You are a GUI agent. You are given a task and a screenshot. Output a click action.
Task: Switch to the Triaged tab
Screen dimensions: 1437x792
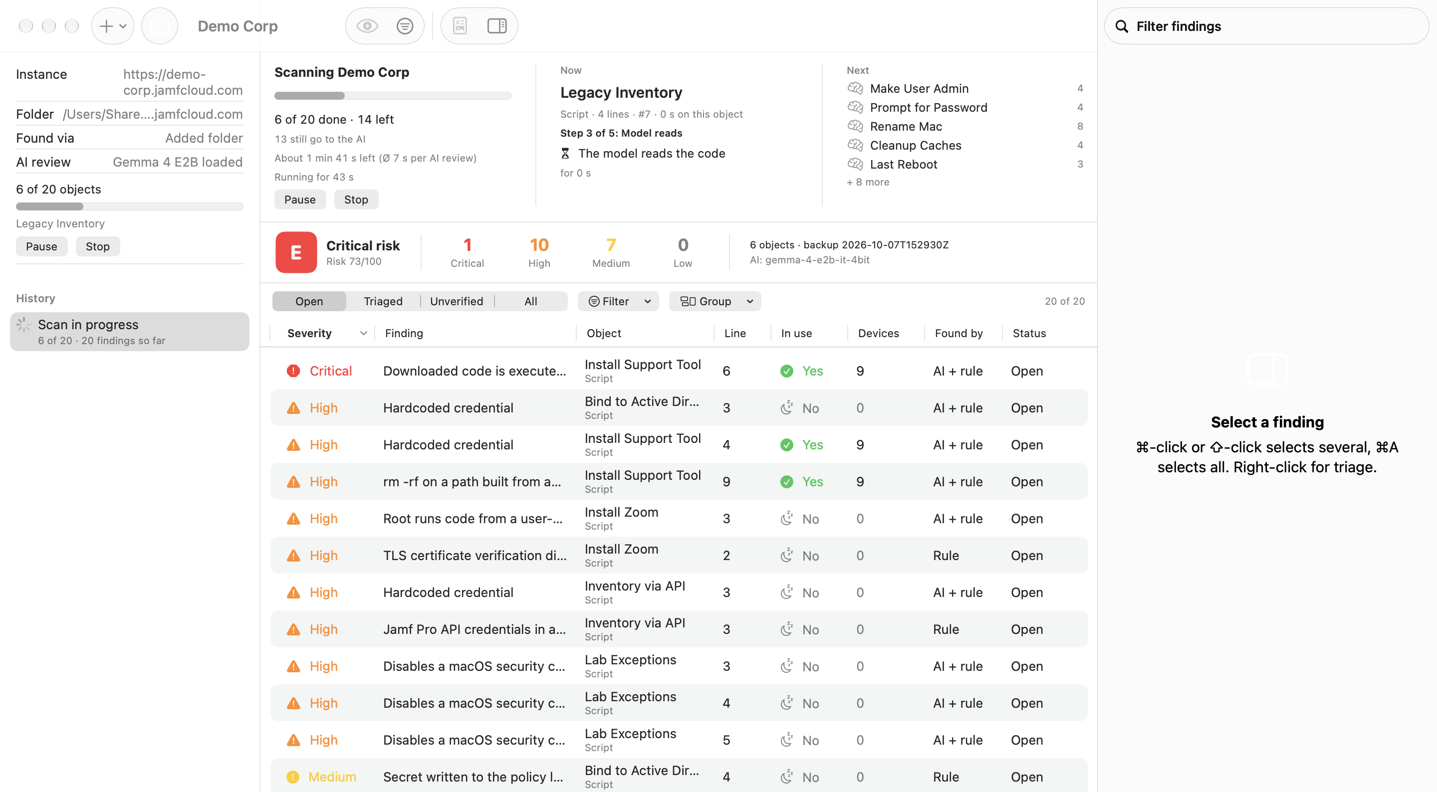pyautogui.click(x=383, y=301)
